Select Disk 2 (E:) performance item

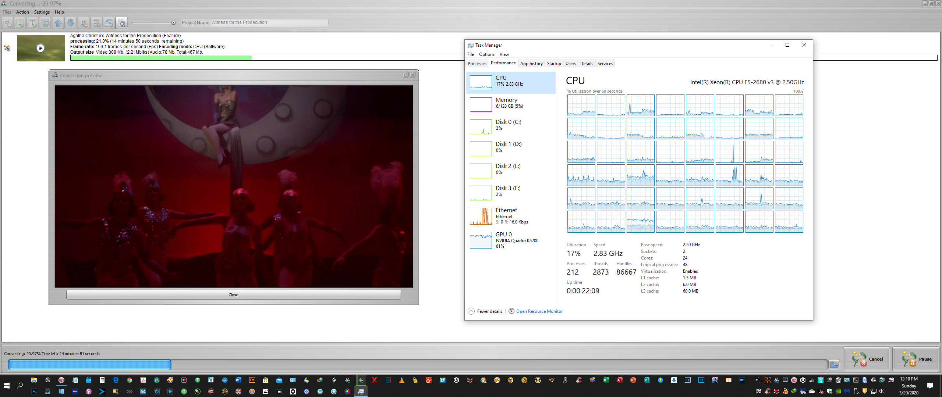(x=511, y=171)
